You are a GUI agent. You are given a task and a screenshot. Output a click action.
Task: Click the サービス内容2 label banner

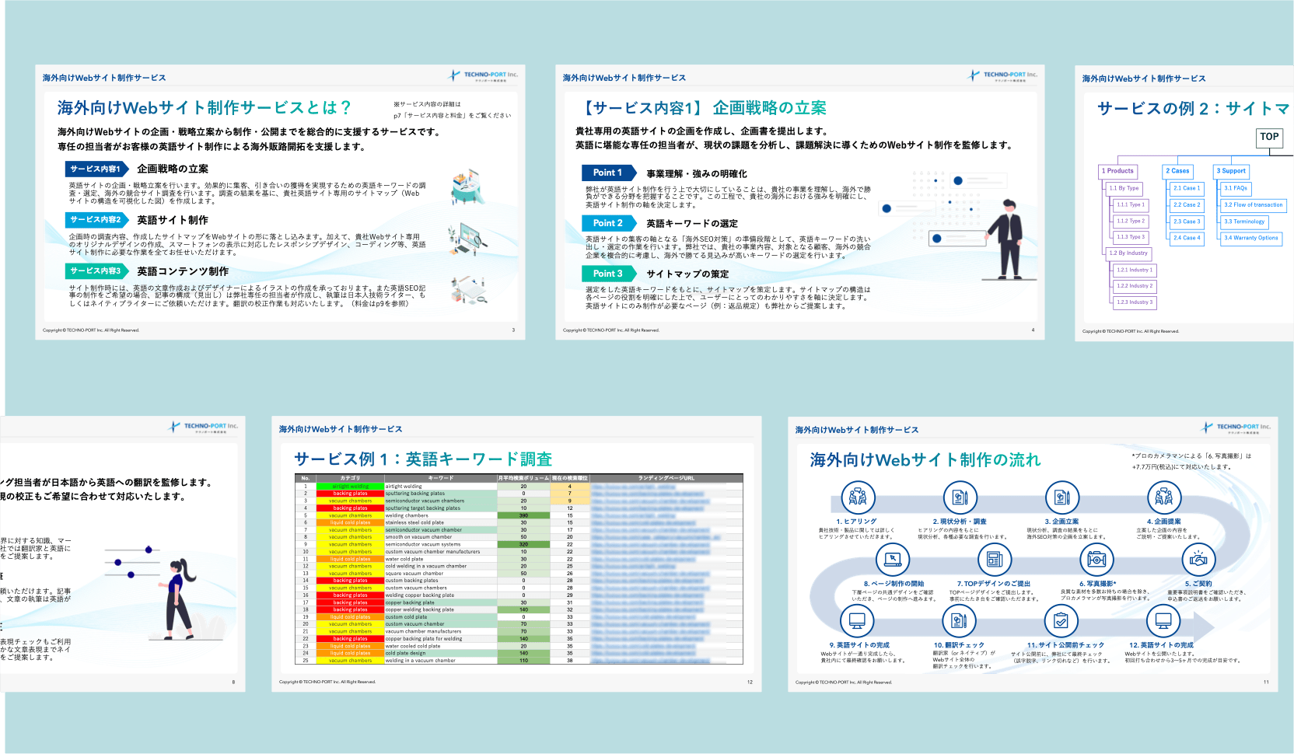[x=96, y=220]
